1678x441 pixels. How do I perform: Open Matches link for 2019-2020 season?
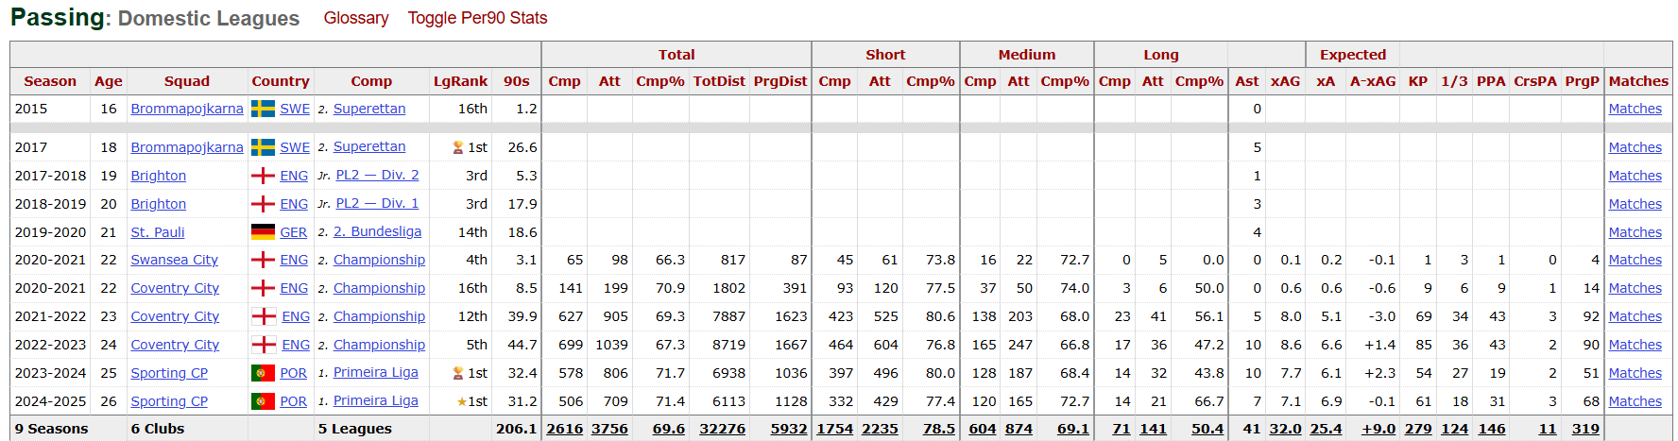(1635, 232)
